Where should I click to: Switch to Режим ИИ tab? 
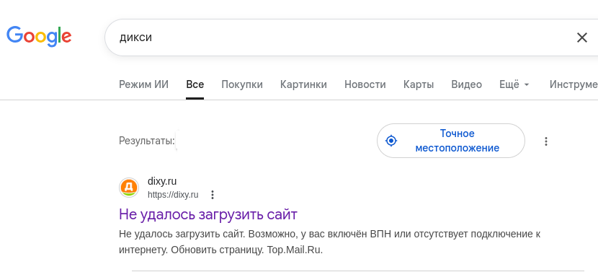click(143, 84)
